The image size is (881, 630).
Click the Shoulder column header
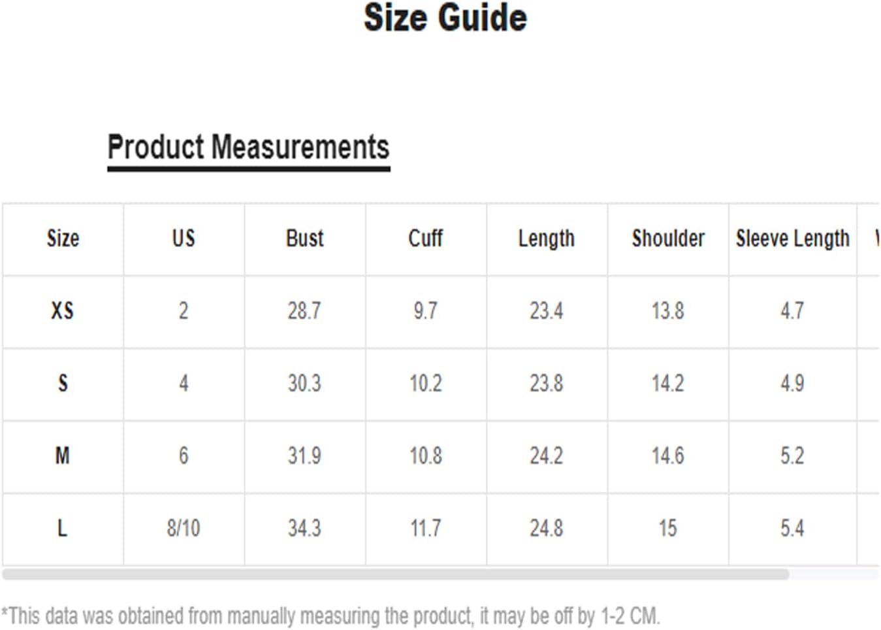(x=668, y=239)
